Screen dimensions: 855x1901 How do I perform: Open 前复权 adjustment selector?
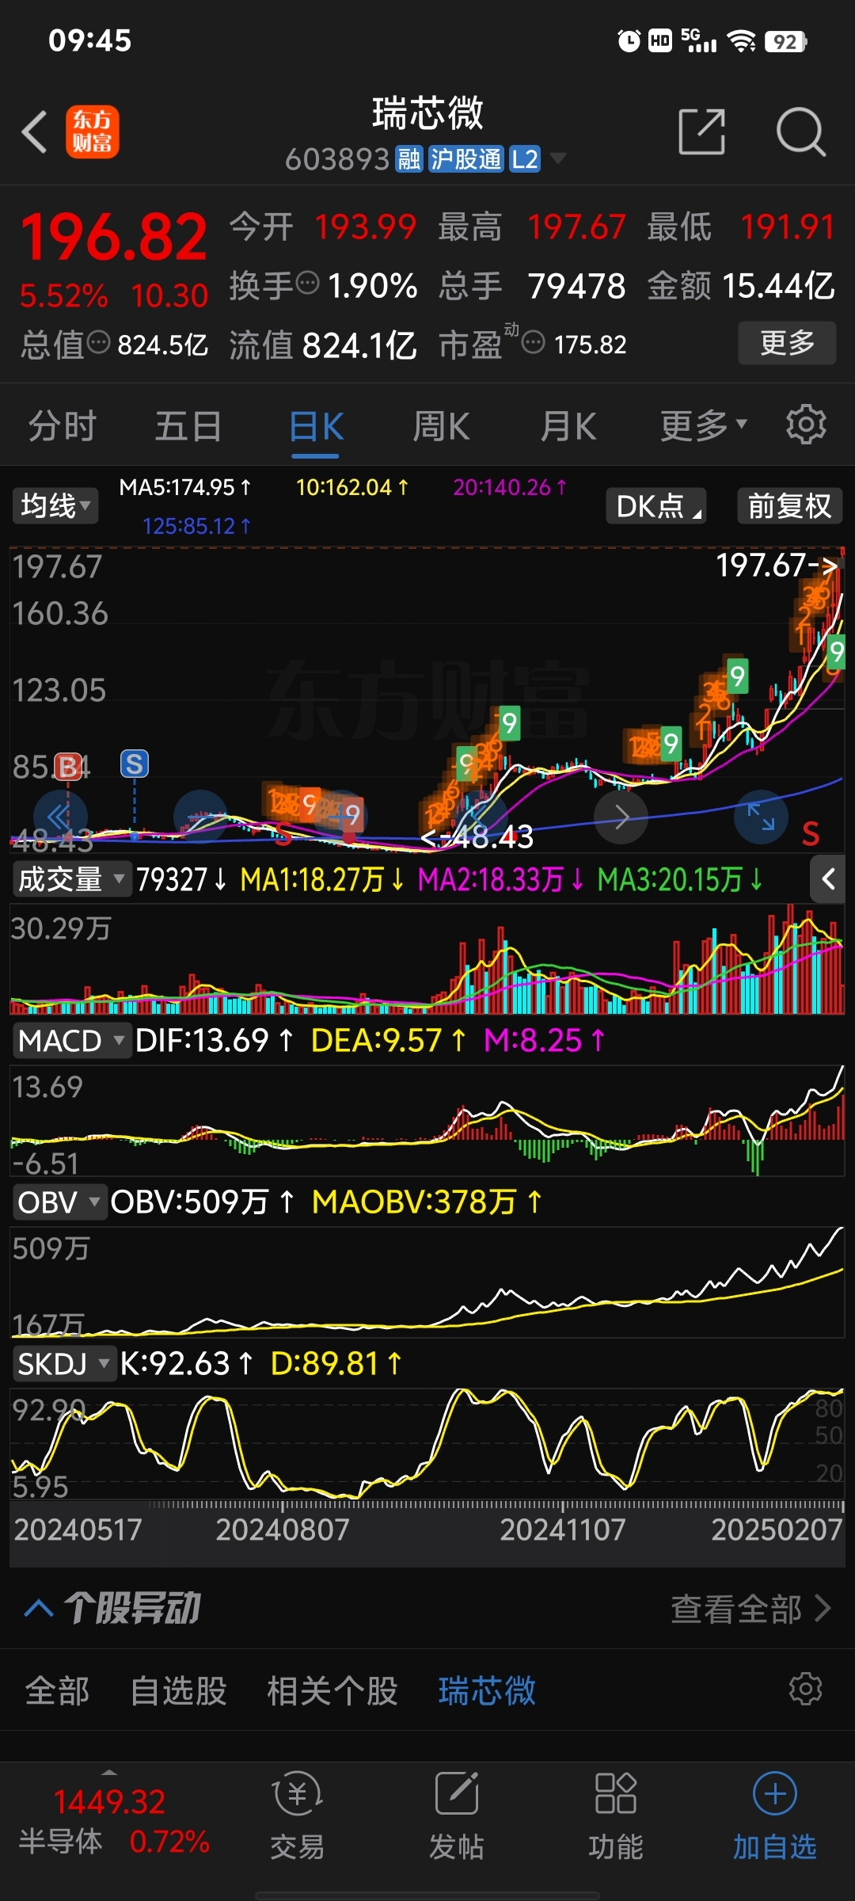click(x=789, y=505)
